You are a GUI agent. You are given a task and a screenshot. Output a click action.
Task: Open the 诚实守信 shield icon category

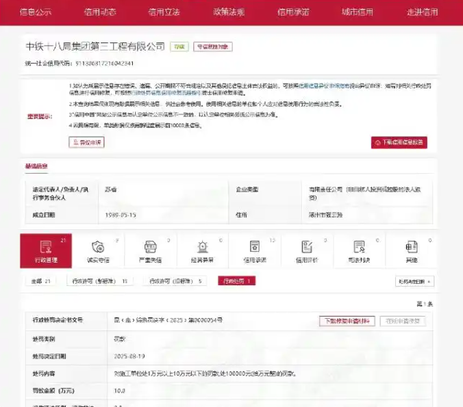(x=98, y=250)
